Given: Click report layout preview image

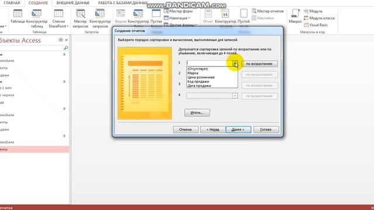Looking at the screenshot, I should point(144,83).
